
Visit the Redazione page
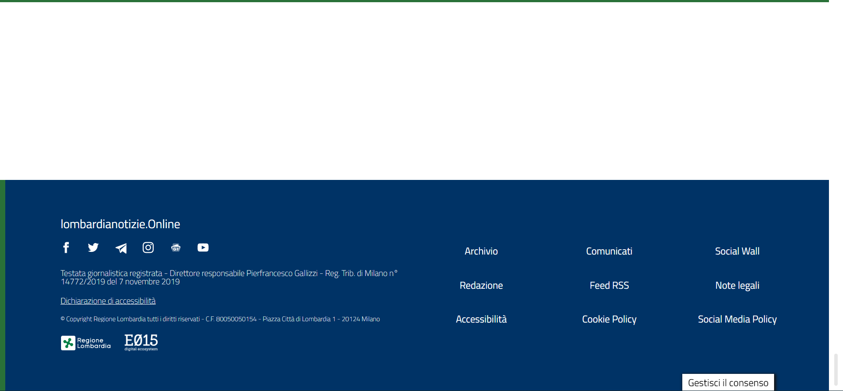pyautogui.click(x=481, y=286)
